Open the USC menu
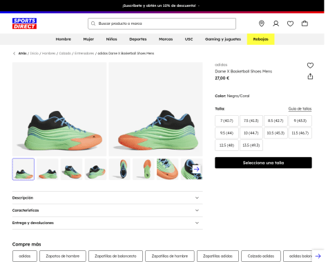The image size is (328, 262). 189,39
